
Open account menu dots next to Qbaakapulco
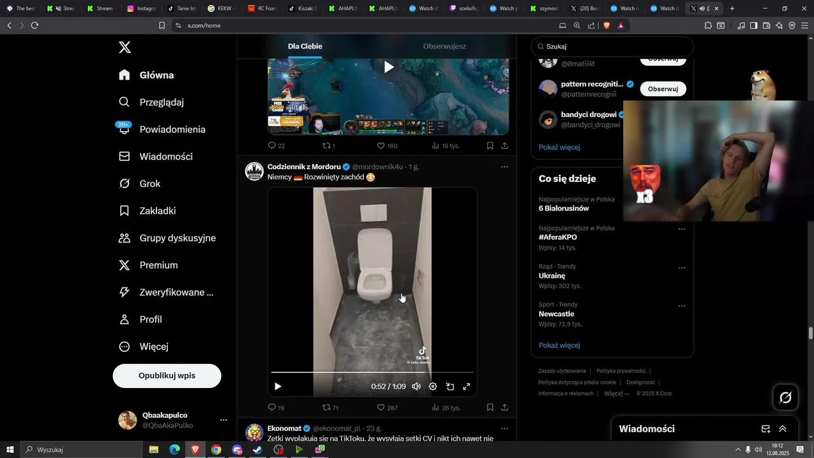[223, 420]
